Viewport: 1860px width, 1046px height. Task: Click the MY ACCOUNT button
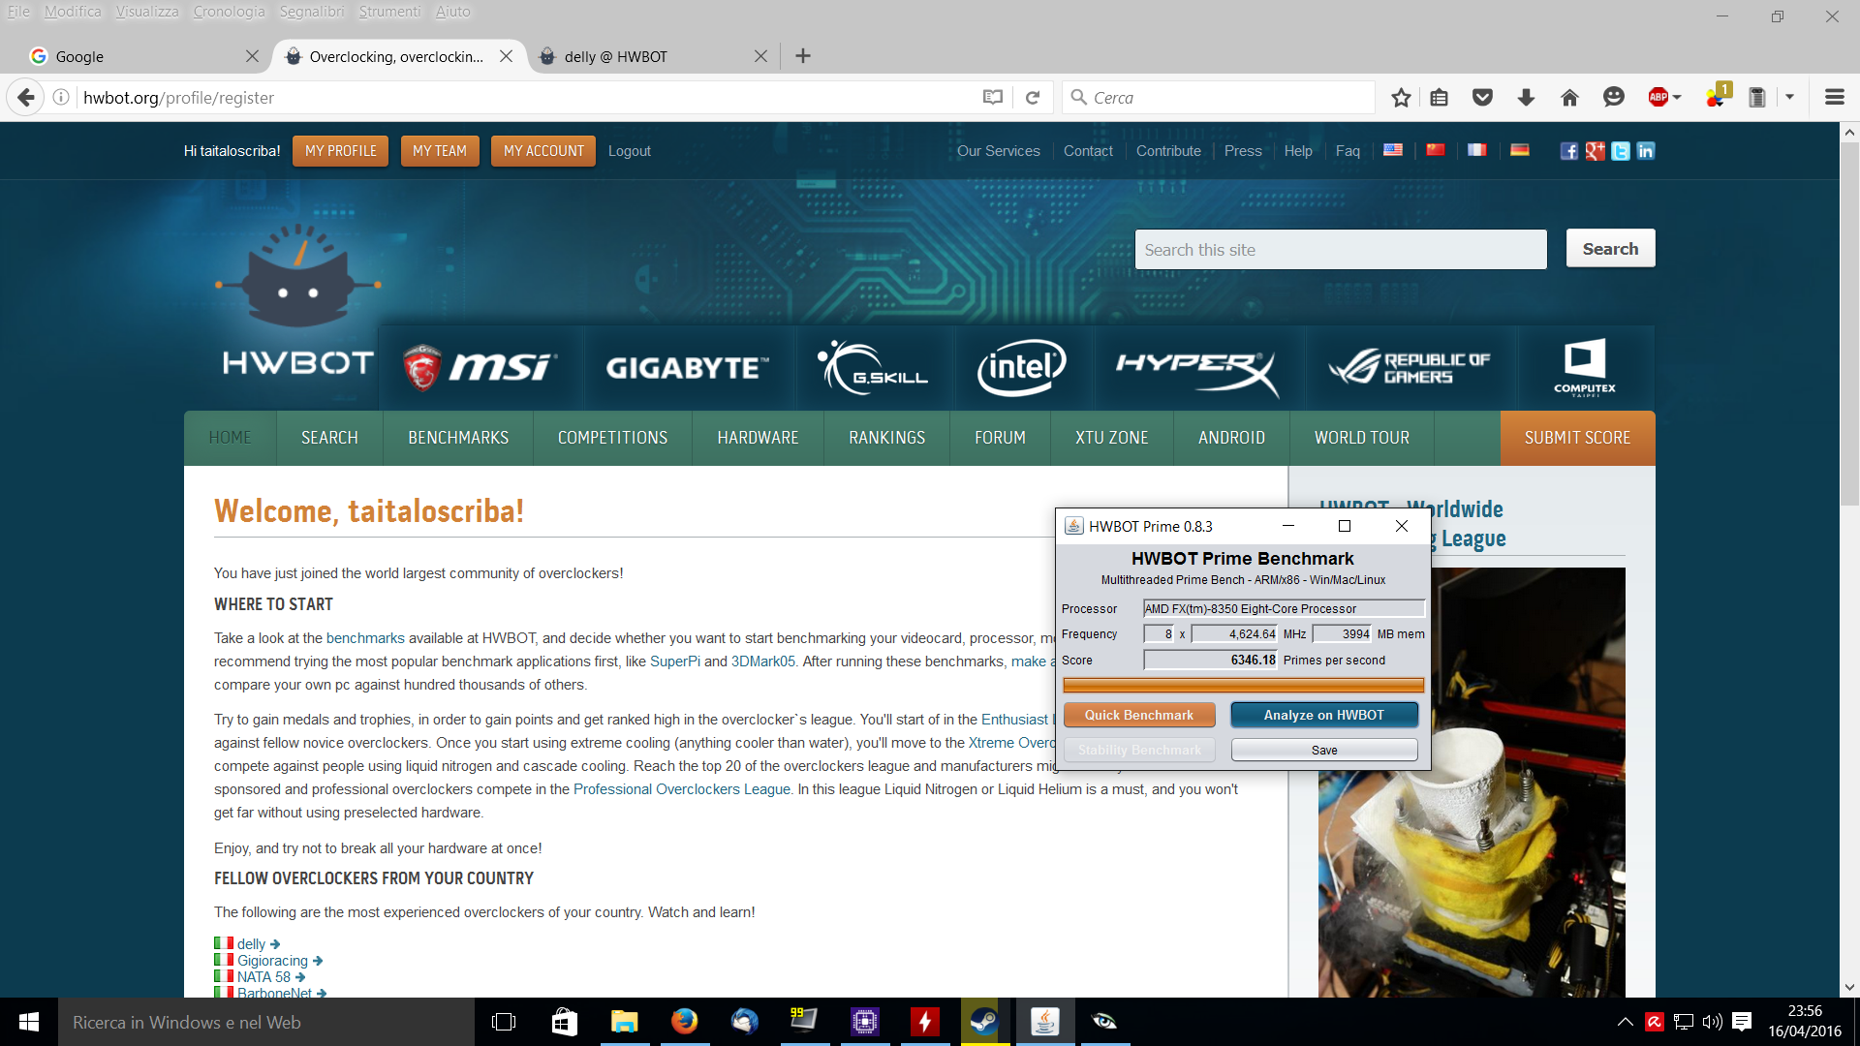coord(543,151)
